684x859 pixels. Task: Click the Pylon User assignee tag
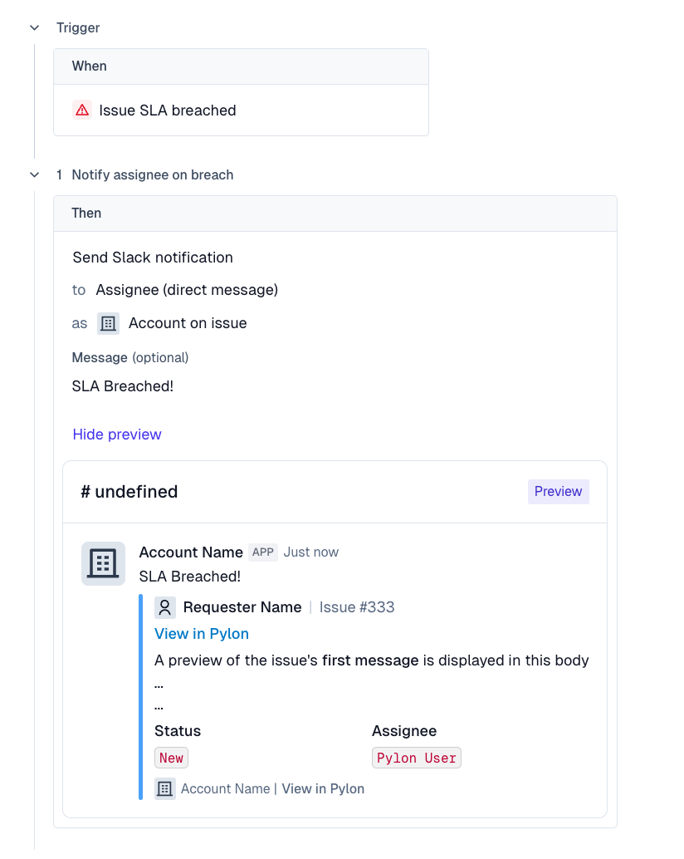pos(416,758)
